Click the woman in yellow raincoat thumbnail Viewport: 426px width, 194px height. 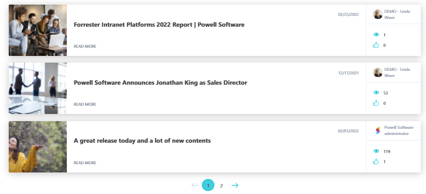38,147
